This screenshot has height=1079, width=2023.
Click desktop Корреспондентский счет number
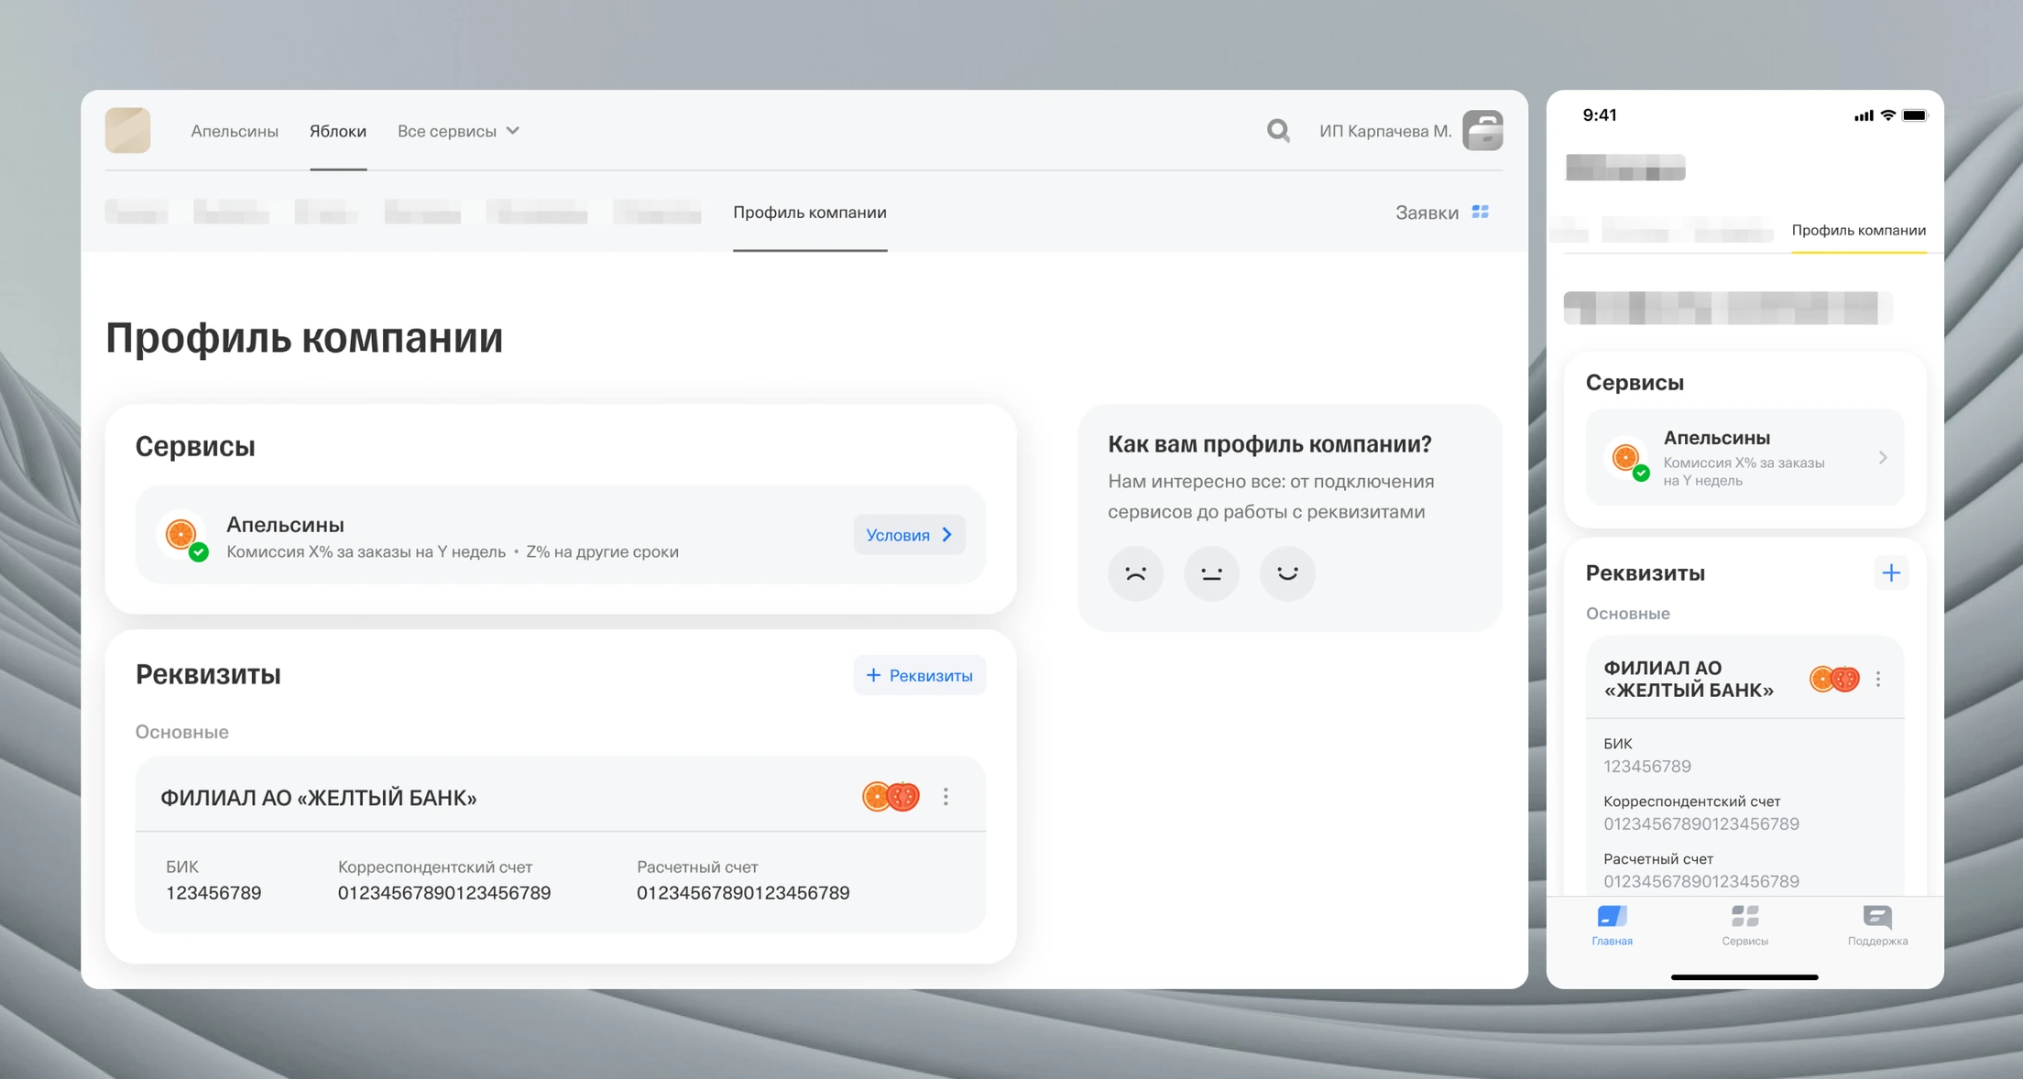pos(444,892)
